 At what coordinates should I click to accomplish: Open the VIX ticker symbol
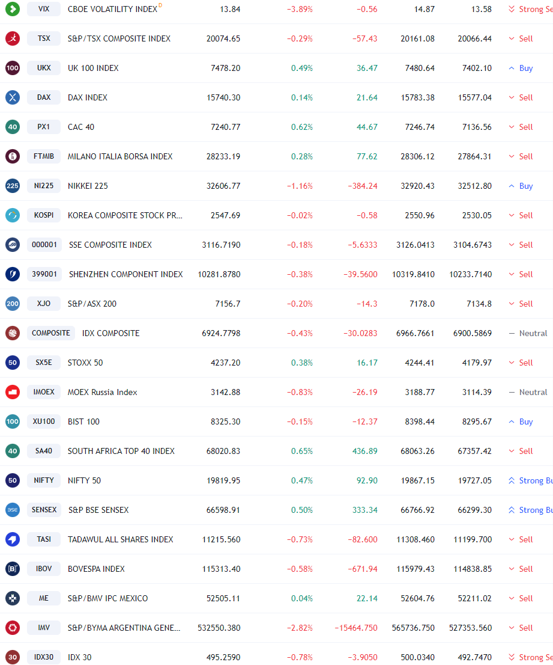(44, 9)
